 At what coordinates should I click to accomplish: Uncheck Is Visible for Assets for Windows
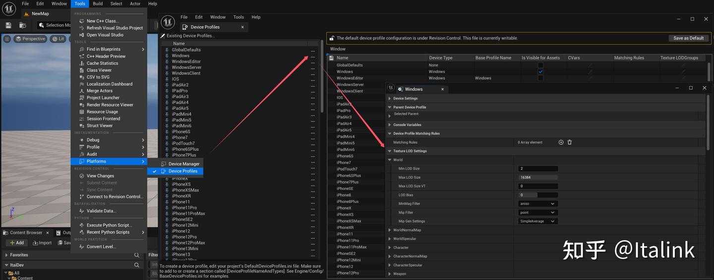pos(540,72)
